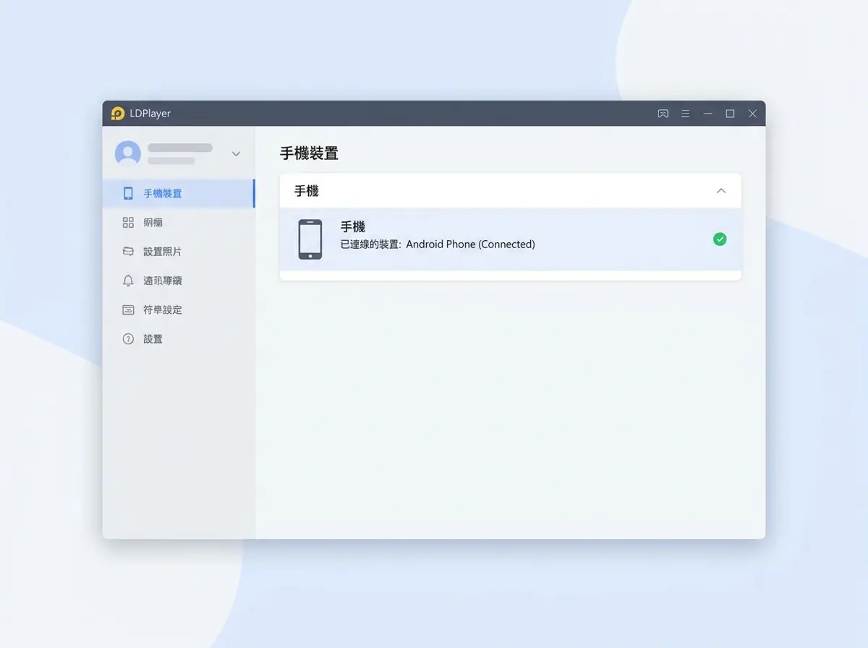Click the bell notification icon in sidebar
The image size is (868, 648).
click(x=128, y=281)
